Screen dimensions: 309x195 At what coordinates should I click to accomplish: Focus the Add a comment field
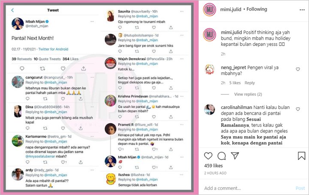pos(248,188)
